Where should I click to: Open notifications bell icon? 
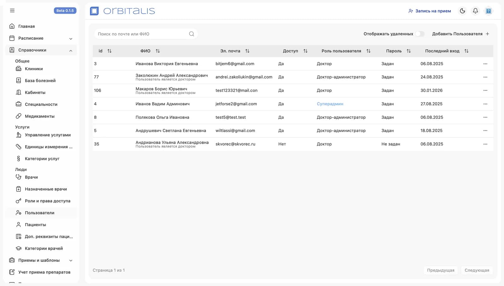pos(475,11)
